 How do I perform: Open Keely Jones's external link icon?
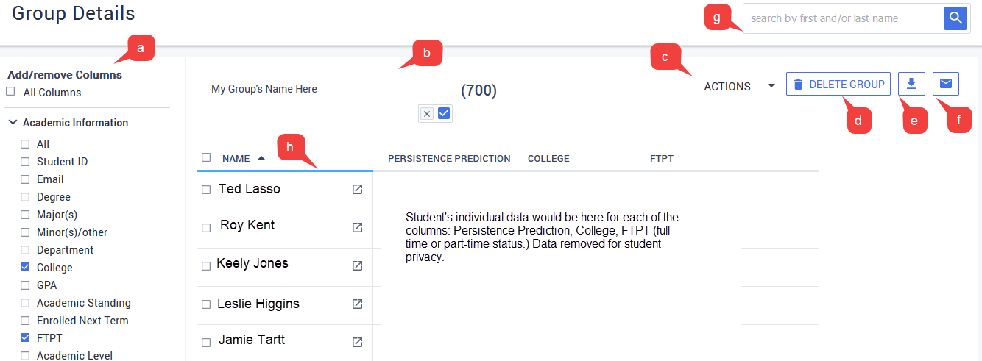[357, 265]
